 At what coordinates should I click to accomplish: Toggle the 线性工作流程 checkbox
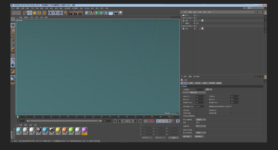tap(196, 130)
